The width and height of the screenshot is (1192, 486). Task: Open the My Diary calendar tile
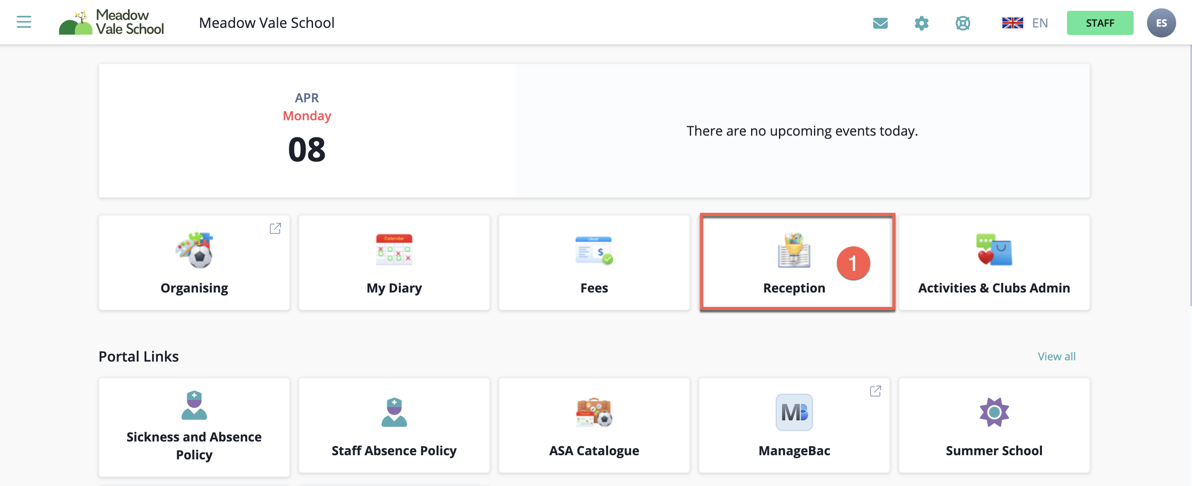tap(394, 263)
